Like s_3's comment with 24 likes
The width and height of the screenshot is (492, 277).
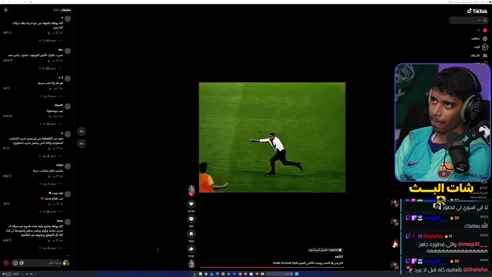point(8,88)
